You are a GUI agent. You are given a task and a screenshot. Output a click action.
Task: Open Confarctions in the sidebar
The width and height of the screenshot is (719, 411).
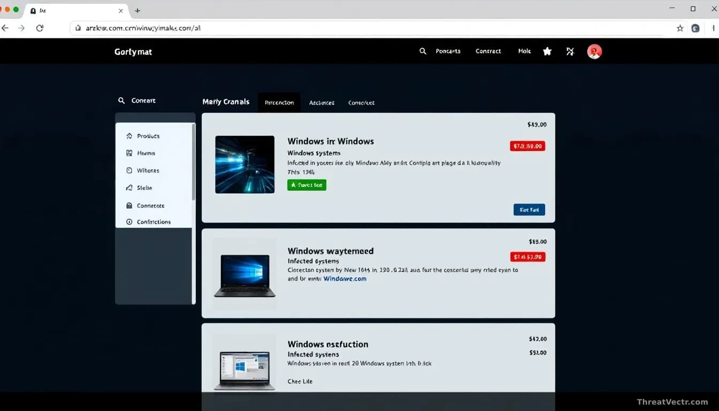point(154,222)
